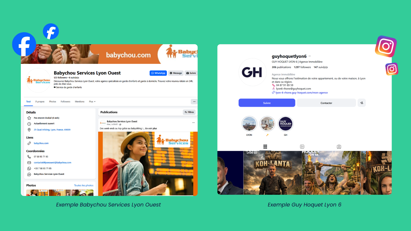Screen dimensions: 411x231
Task: Click the chain link icon under Liens
Action: [29, 143]
